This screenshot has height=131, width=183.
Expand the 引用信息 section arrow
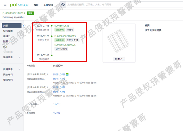click(x=19, y=69)
